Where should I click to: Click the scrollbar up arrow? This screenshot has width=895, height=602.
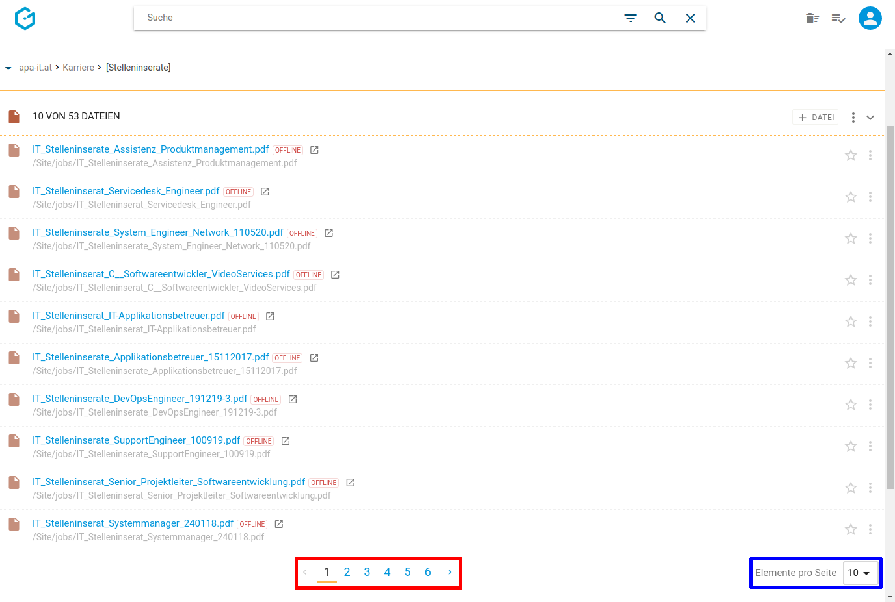(x=890, y=54)
